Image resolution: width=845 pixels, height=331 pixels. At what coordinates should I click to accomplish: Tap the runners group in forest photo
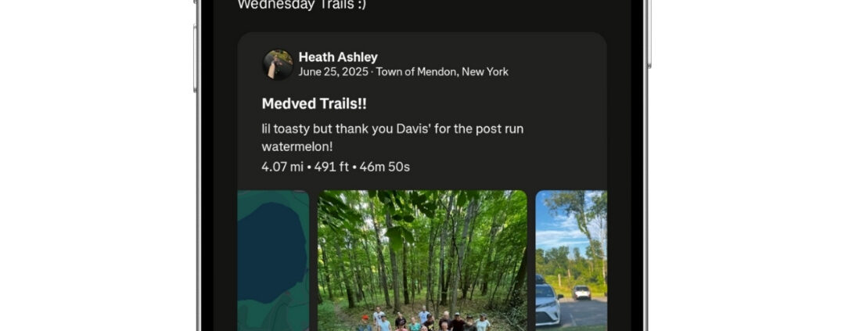point(423,321)
